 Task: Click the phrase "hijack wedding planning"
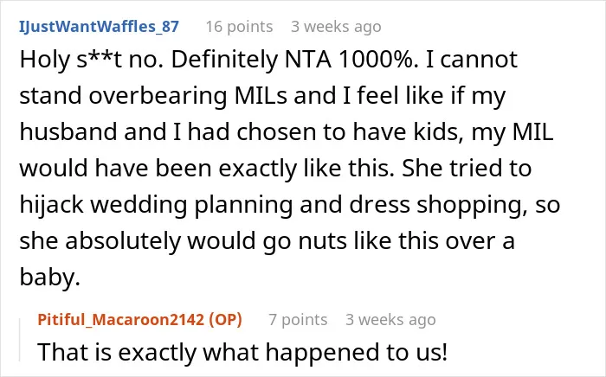click(x=156, y=205)
